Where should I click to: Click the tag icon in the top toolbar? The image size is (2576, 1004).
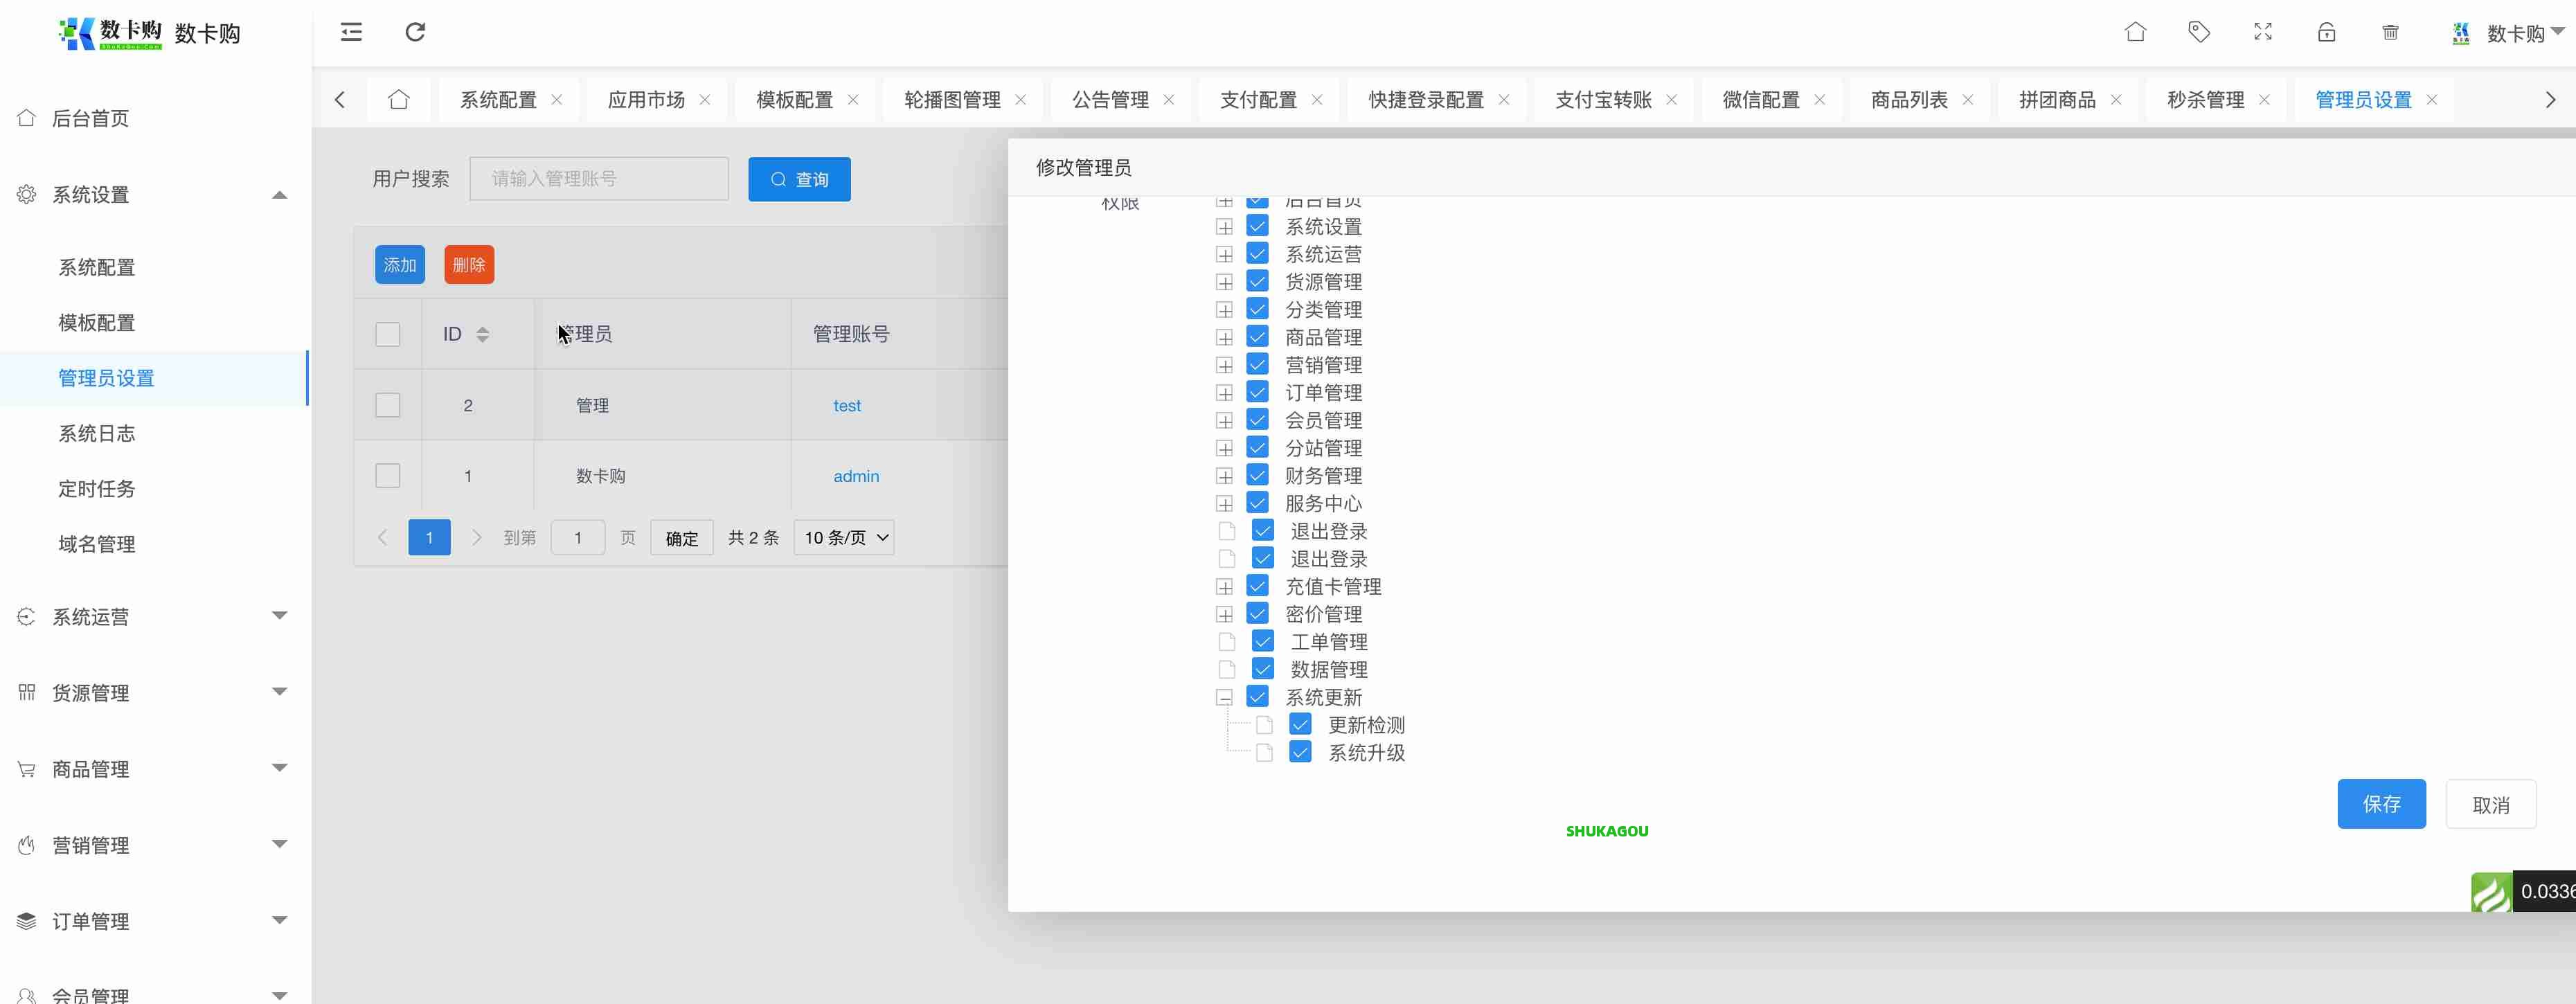2199,32
